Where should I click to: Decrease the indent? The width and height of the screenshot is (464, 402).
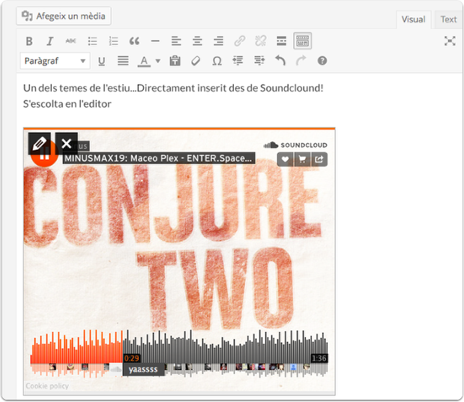point(238,61)
